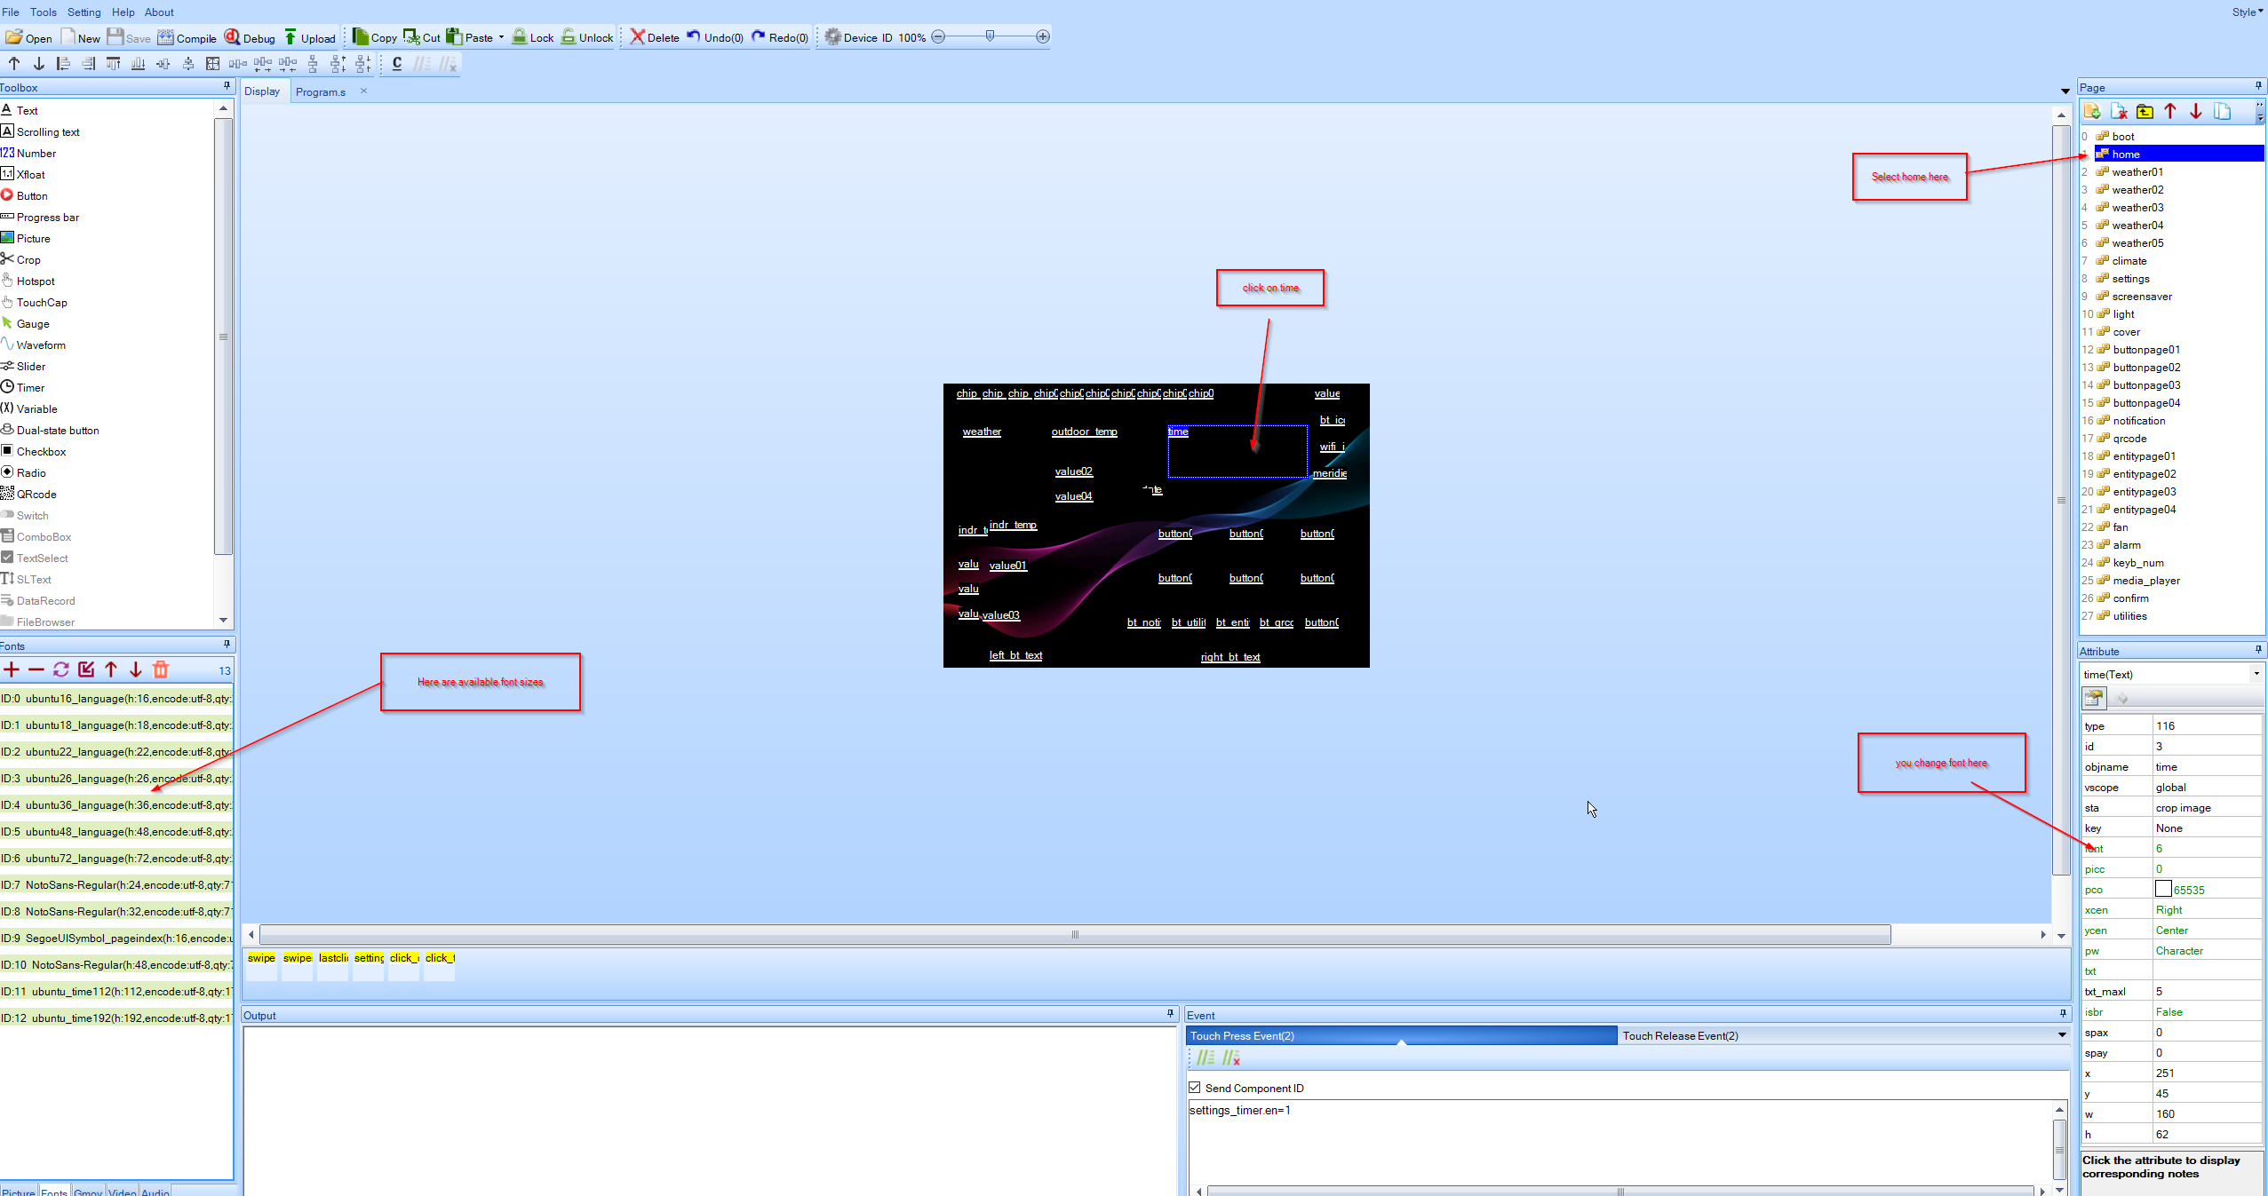Click the Debug toolbar icon
This screenshot has width=2268, height=1196.
[x=233, y=37]
